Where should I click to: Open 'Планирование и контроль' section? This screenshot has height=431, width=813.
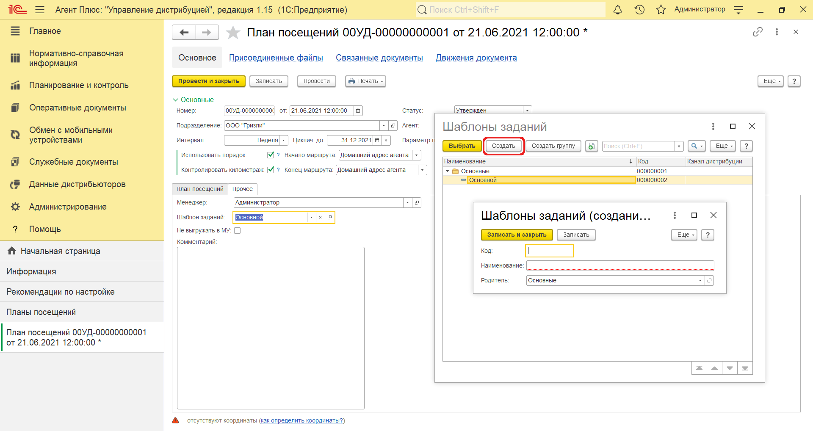79,85
